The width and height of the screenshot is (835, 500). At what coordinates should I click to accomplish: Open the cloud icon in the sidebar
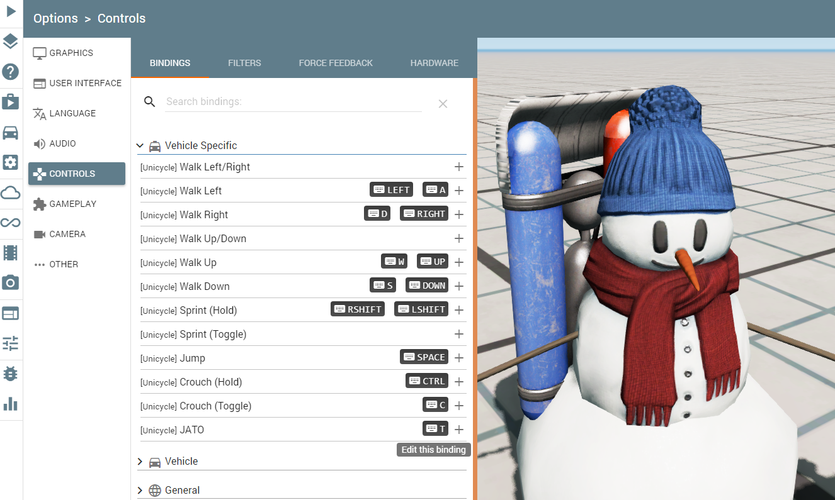click(11, 192)
